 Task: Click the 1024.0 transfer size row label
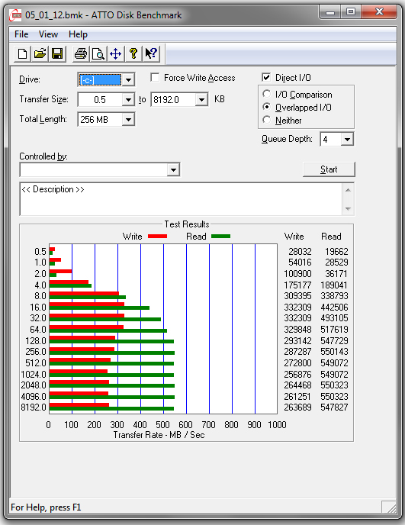(x=34, y=374)
